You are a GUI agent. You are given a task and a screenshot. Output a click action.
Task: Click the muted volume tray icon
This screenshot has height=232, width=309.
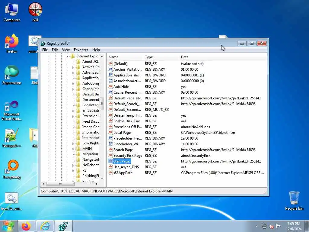(x=271, y=227)
